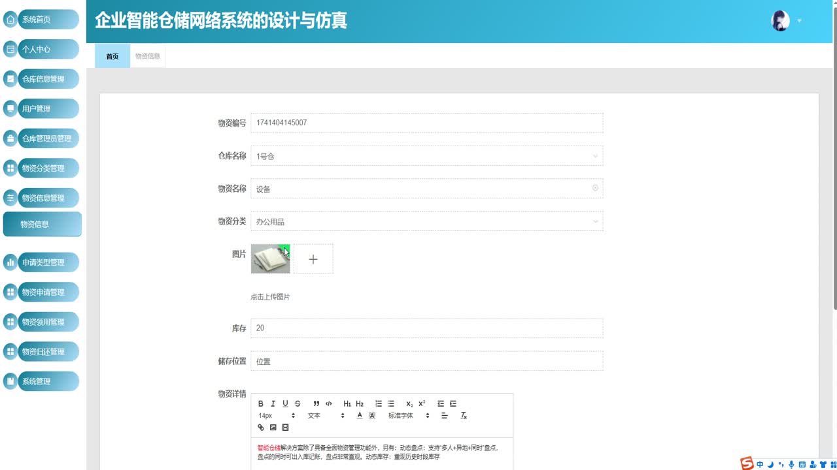Insert a video in the editor
The image size is (837, 470).
click(285, 428)
